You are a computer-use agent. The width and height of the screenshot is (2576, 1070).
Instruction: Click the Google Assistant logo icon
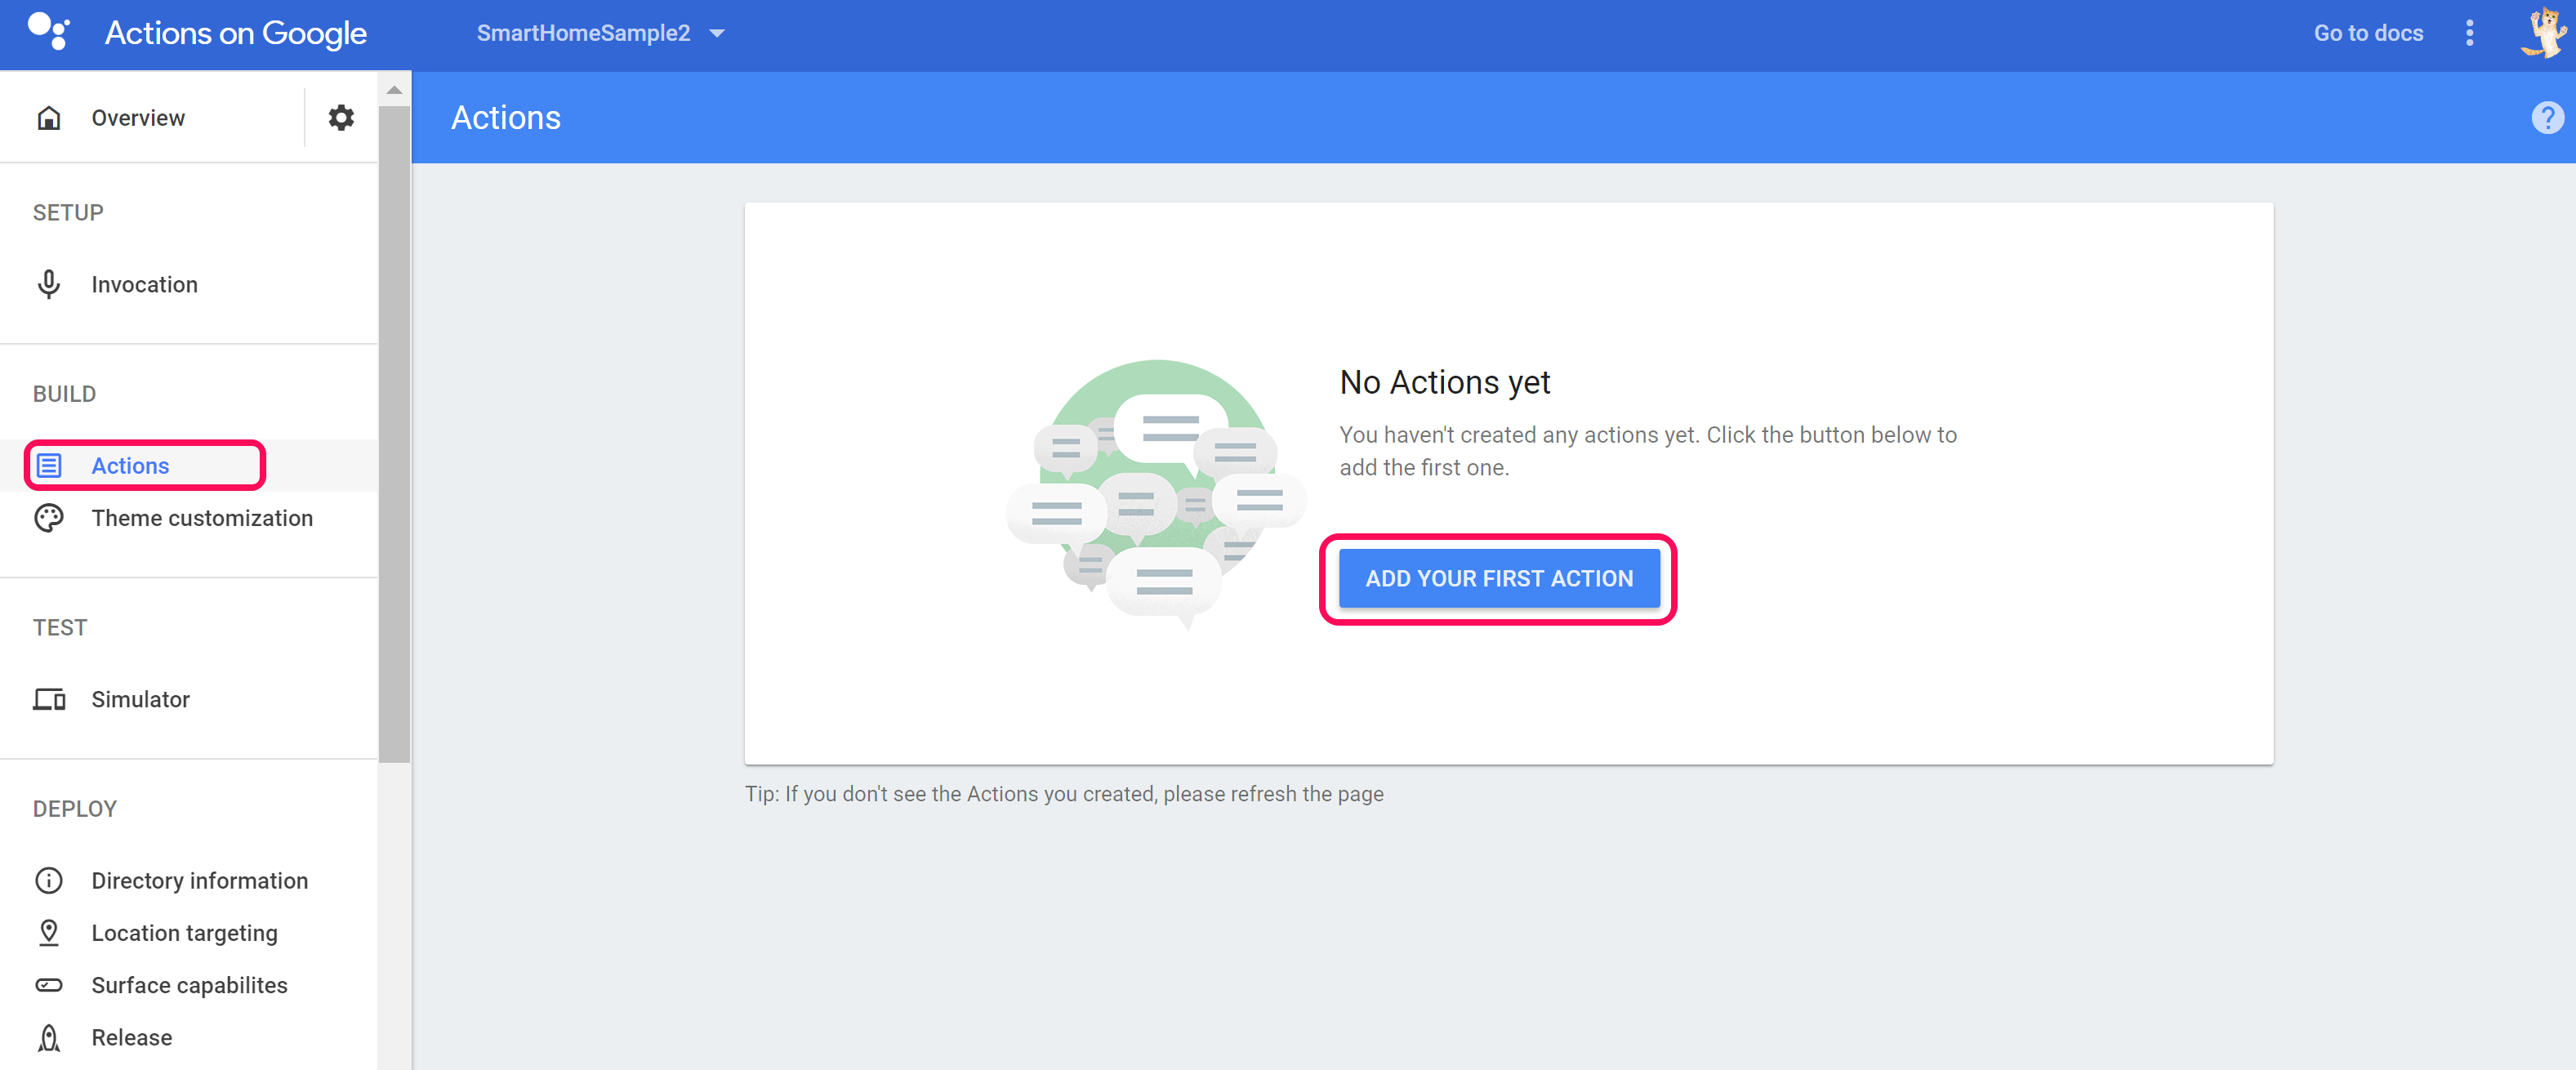[48, 31]
